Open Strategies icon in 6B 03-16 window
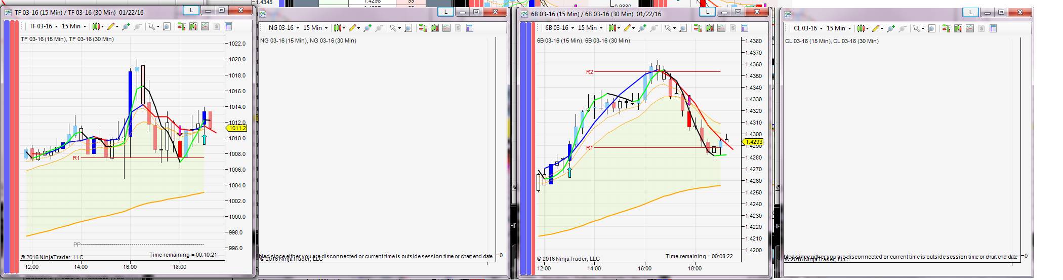This screenshot has width=1063, height=280. (733, 28)
